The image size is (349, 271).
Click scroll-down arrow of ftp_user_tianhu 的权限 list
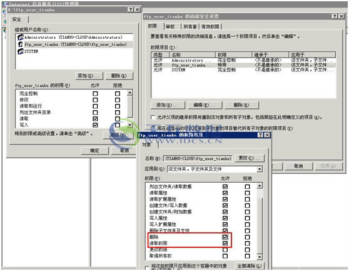click(129, 125)
